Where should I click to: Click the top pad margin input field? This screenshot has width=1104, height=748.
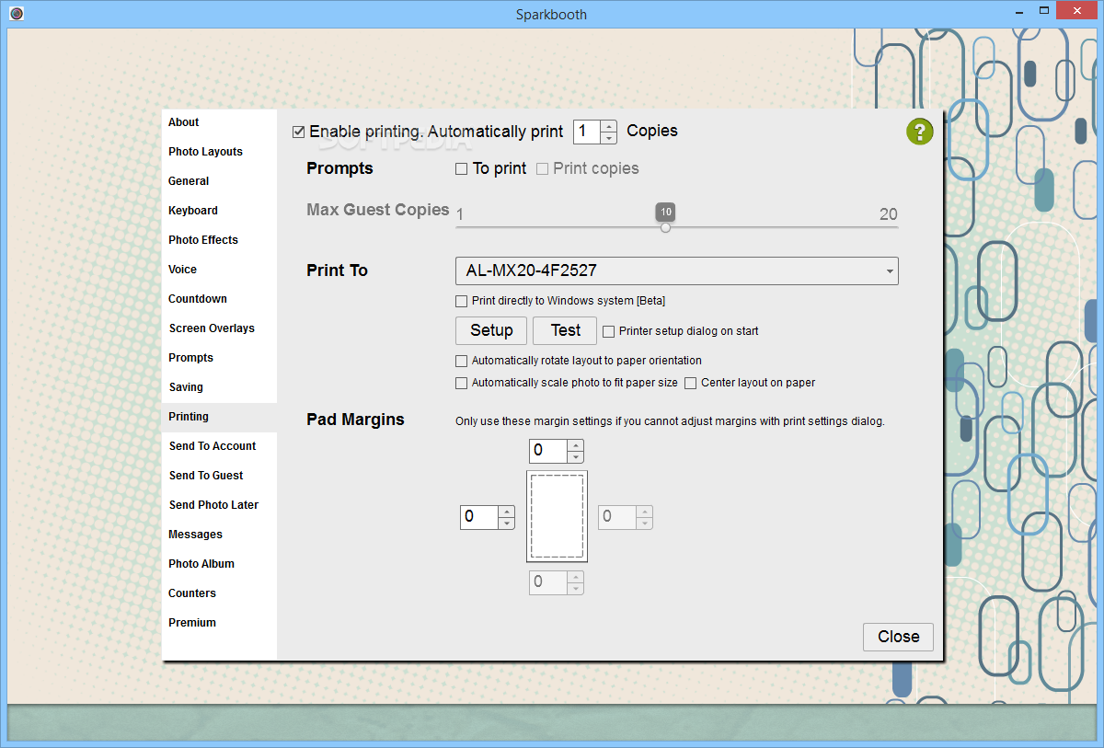(549, 451)
